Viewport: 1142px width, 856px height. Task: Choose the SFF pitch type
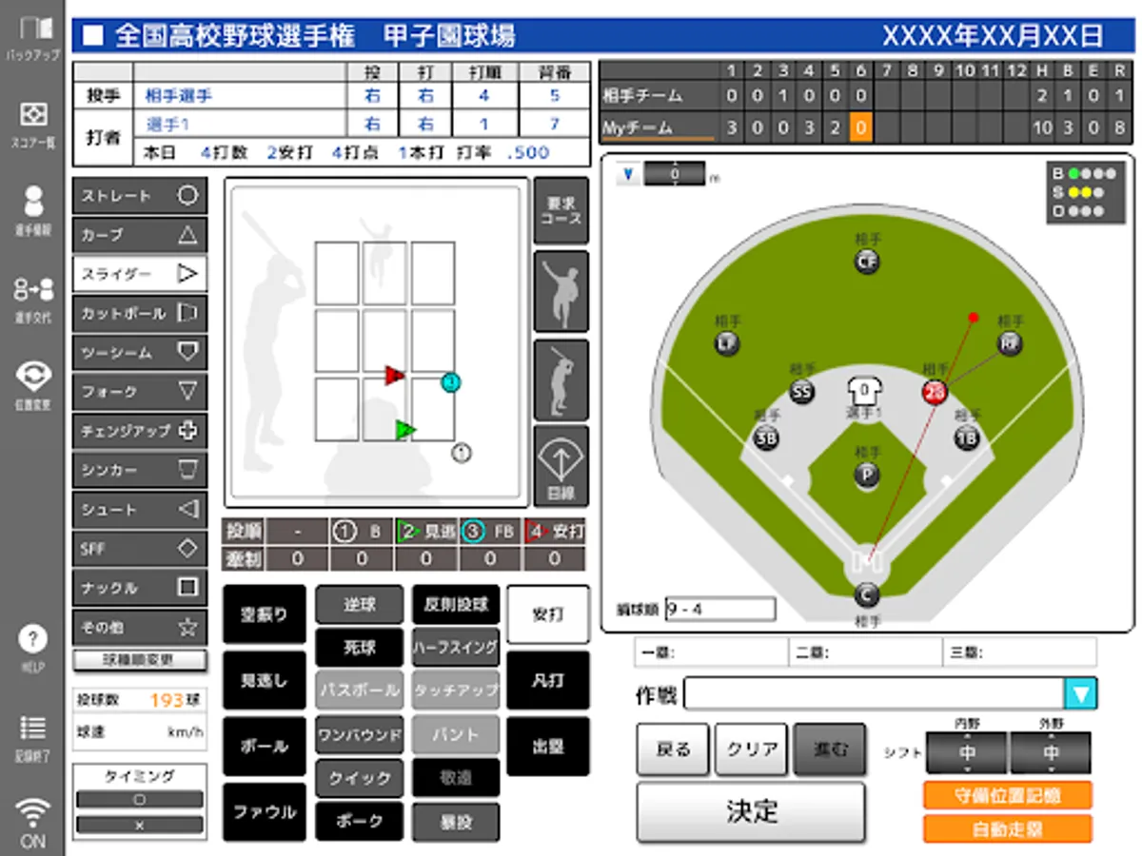coord(140,549)
